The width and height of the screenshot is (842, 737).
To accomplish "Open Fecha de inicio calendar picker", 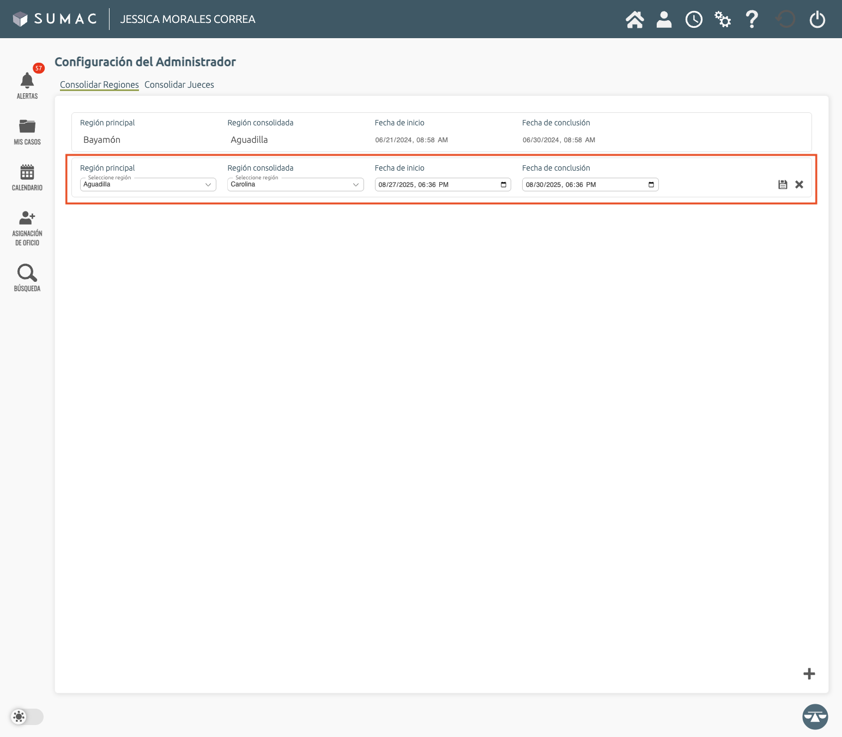I will click(x=504, y=185).
